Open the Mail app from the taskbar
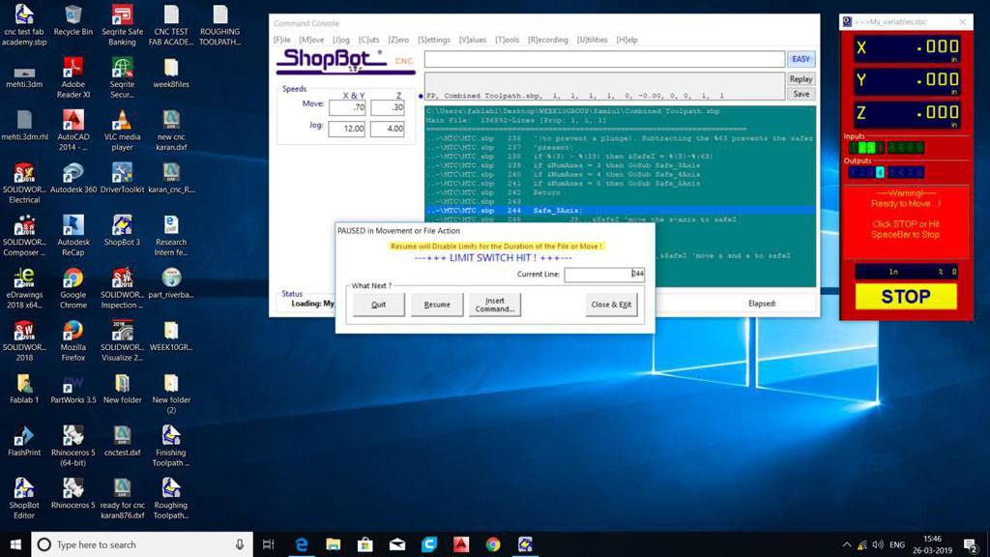Screen dimensions: 990x557 pyautogui.click(x=397, y=544)
